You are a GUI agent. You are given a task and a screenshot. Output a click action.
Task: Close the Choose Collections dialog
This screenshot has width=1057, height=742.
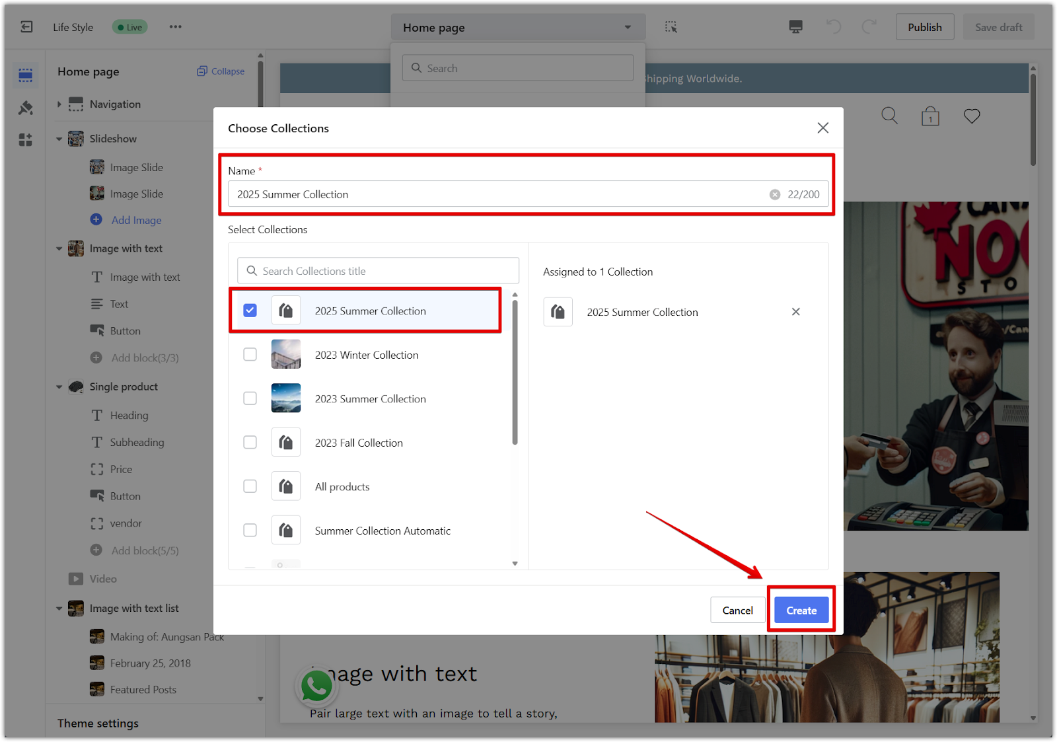(x=822, y=128)
